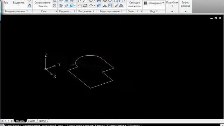Open the Сеть panel dialog launcher arrow
The height and width of the screenshot is (126, 224).
click(56, 11)
